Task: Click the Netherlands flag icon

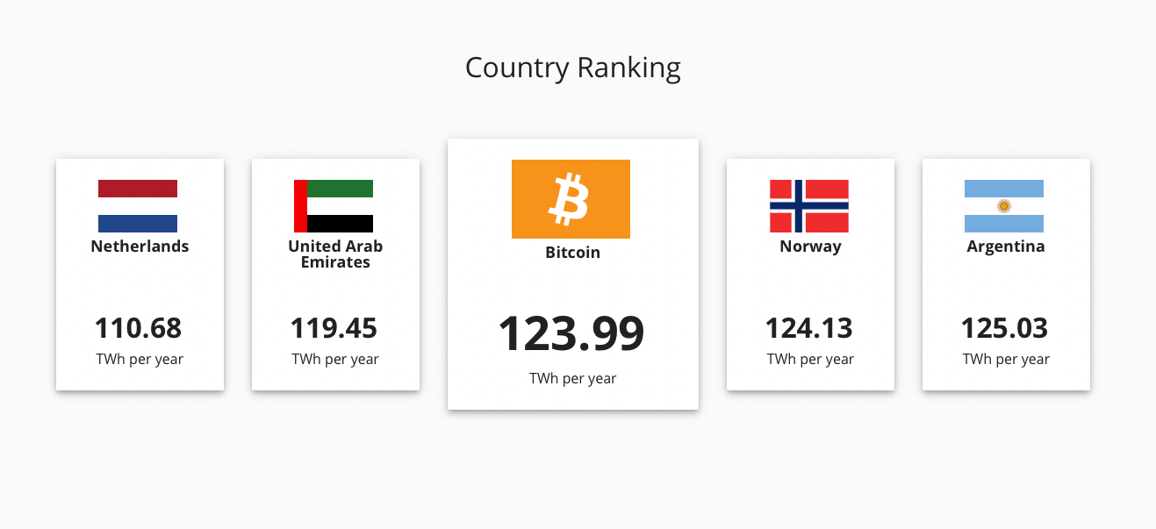Action: point(138,206)
